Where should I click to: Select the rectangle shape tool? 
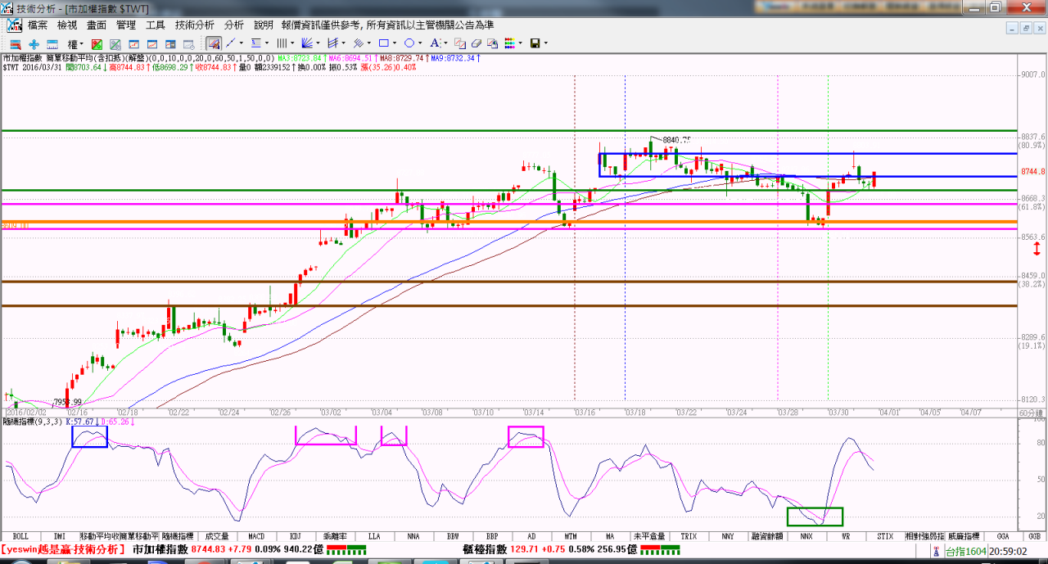tap(383, 43)
